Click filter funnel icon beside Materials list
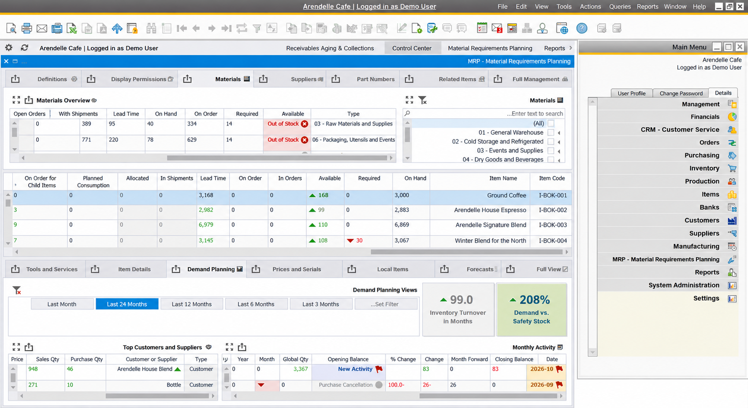 (x=422, y=100)
